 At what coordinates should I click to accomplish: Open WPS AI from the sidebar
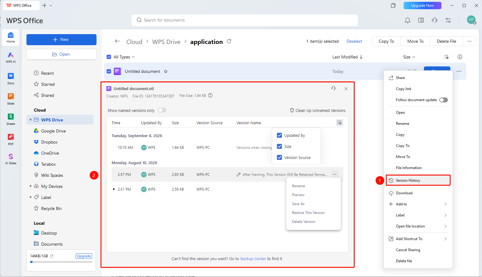pos(11,57)
